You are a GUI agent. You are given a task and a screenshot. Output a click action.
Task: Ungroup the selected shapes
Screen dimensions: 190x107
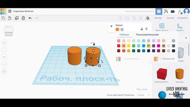click(134, 18)
